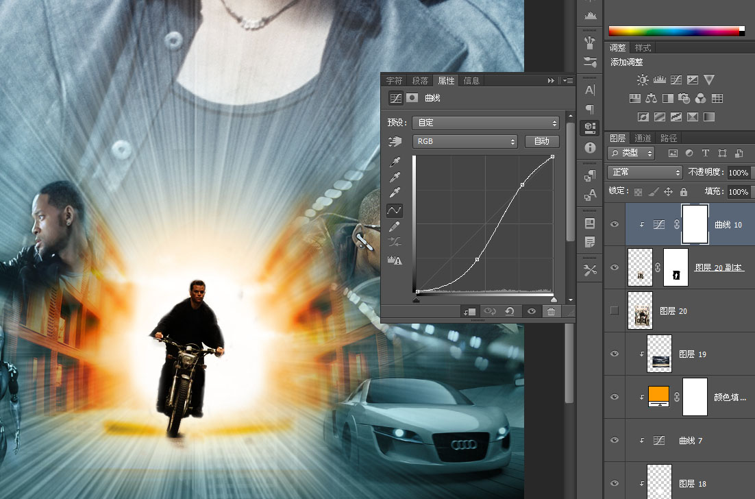Select the draw-curve pencil tool
This screenshot has height=499, width=755.
395,226
